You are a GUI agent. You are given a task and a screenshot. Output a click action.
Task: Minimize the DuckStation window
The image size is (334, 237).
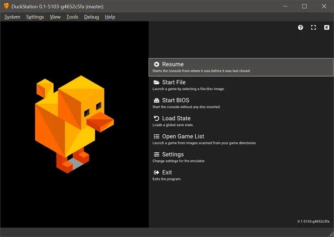[285, 6]
